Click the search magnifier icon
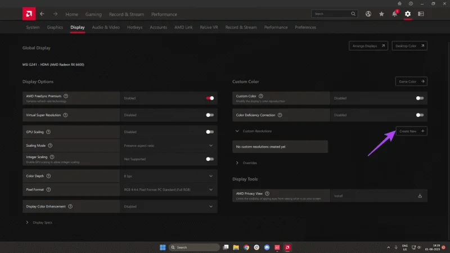The image size is (450, 253). (x=353, y=13)
